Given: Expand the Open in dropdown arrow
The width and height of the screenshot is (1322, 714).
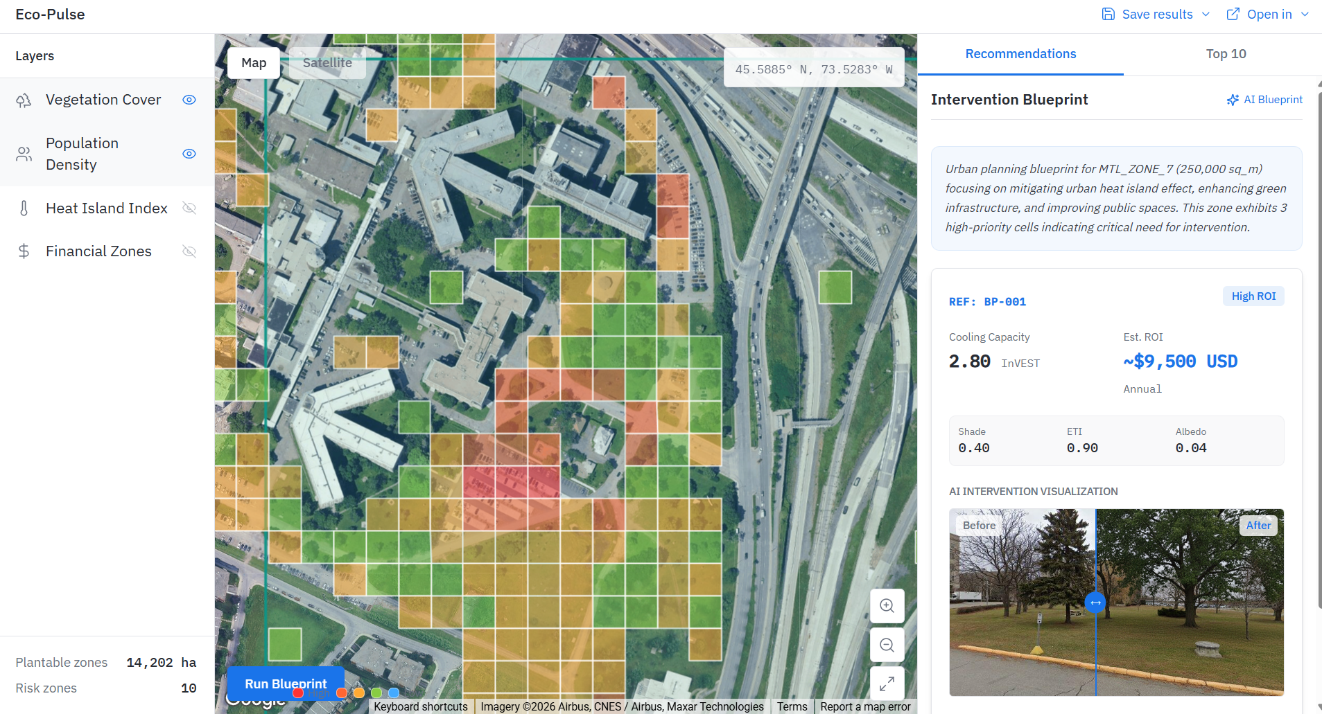Looking at the screenshot, I should click(x=1305, y=14).
